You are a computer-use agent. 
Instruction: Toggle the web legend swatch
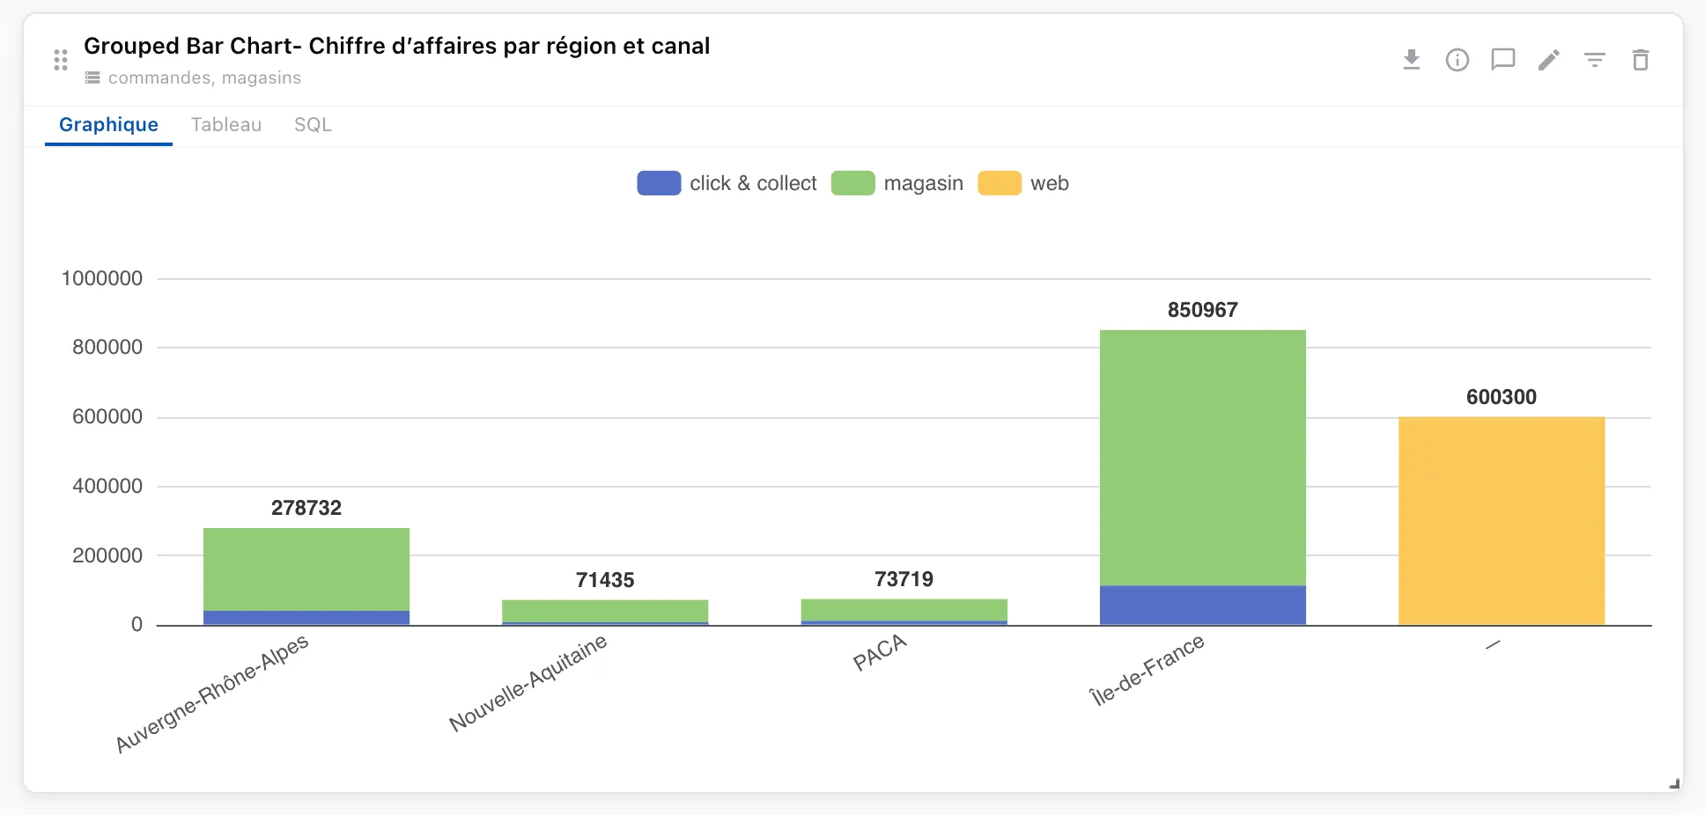(1000, 183)
